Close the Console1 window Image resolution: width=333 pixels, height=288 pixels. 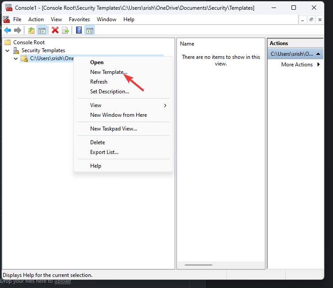tap(314, 8)
